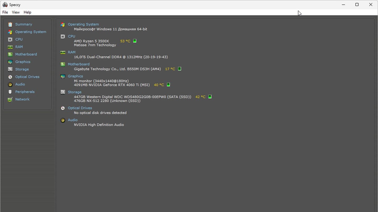Open the File menu
Image resolution: width=378 pixels, height=212 pixels.
[5, 12]
